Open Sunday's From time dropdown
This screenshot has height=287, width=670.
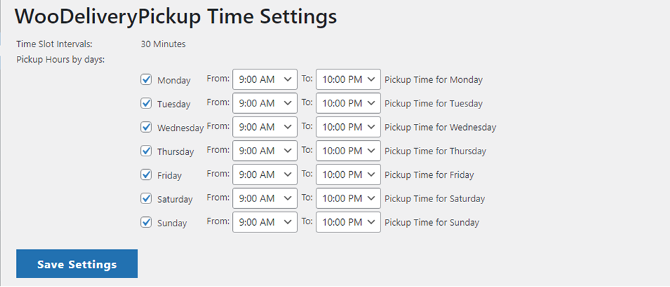tap(264, 222)
